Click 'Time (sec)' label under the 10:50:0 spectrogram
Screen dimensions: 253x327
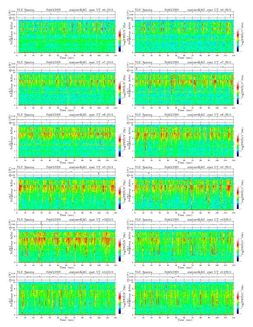click(x=184, y=267)
